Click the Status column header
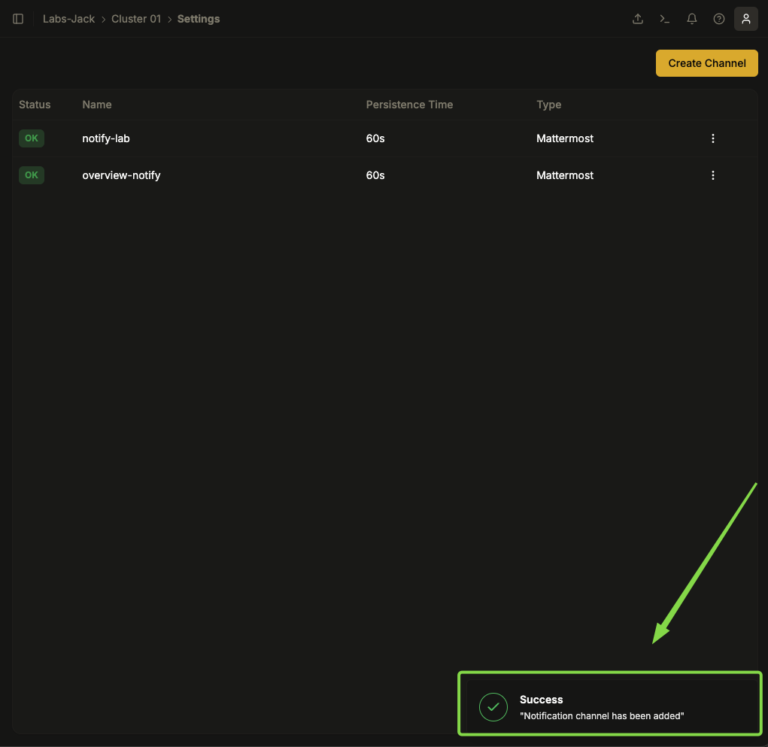The width and height of the screenshot is (768, 747). coord(35,105)
